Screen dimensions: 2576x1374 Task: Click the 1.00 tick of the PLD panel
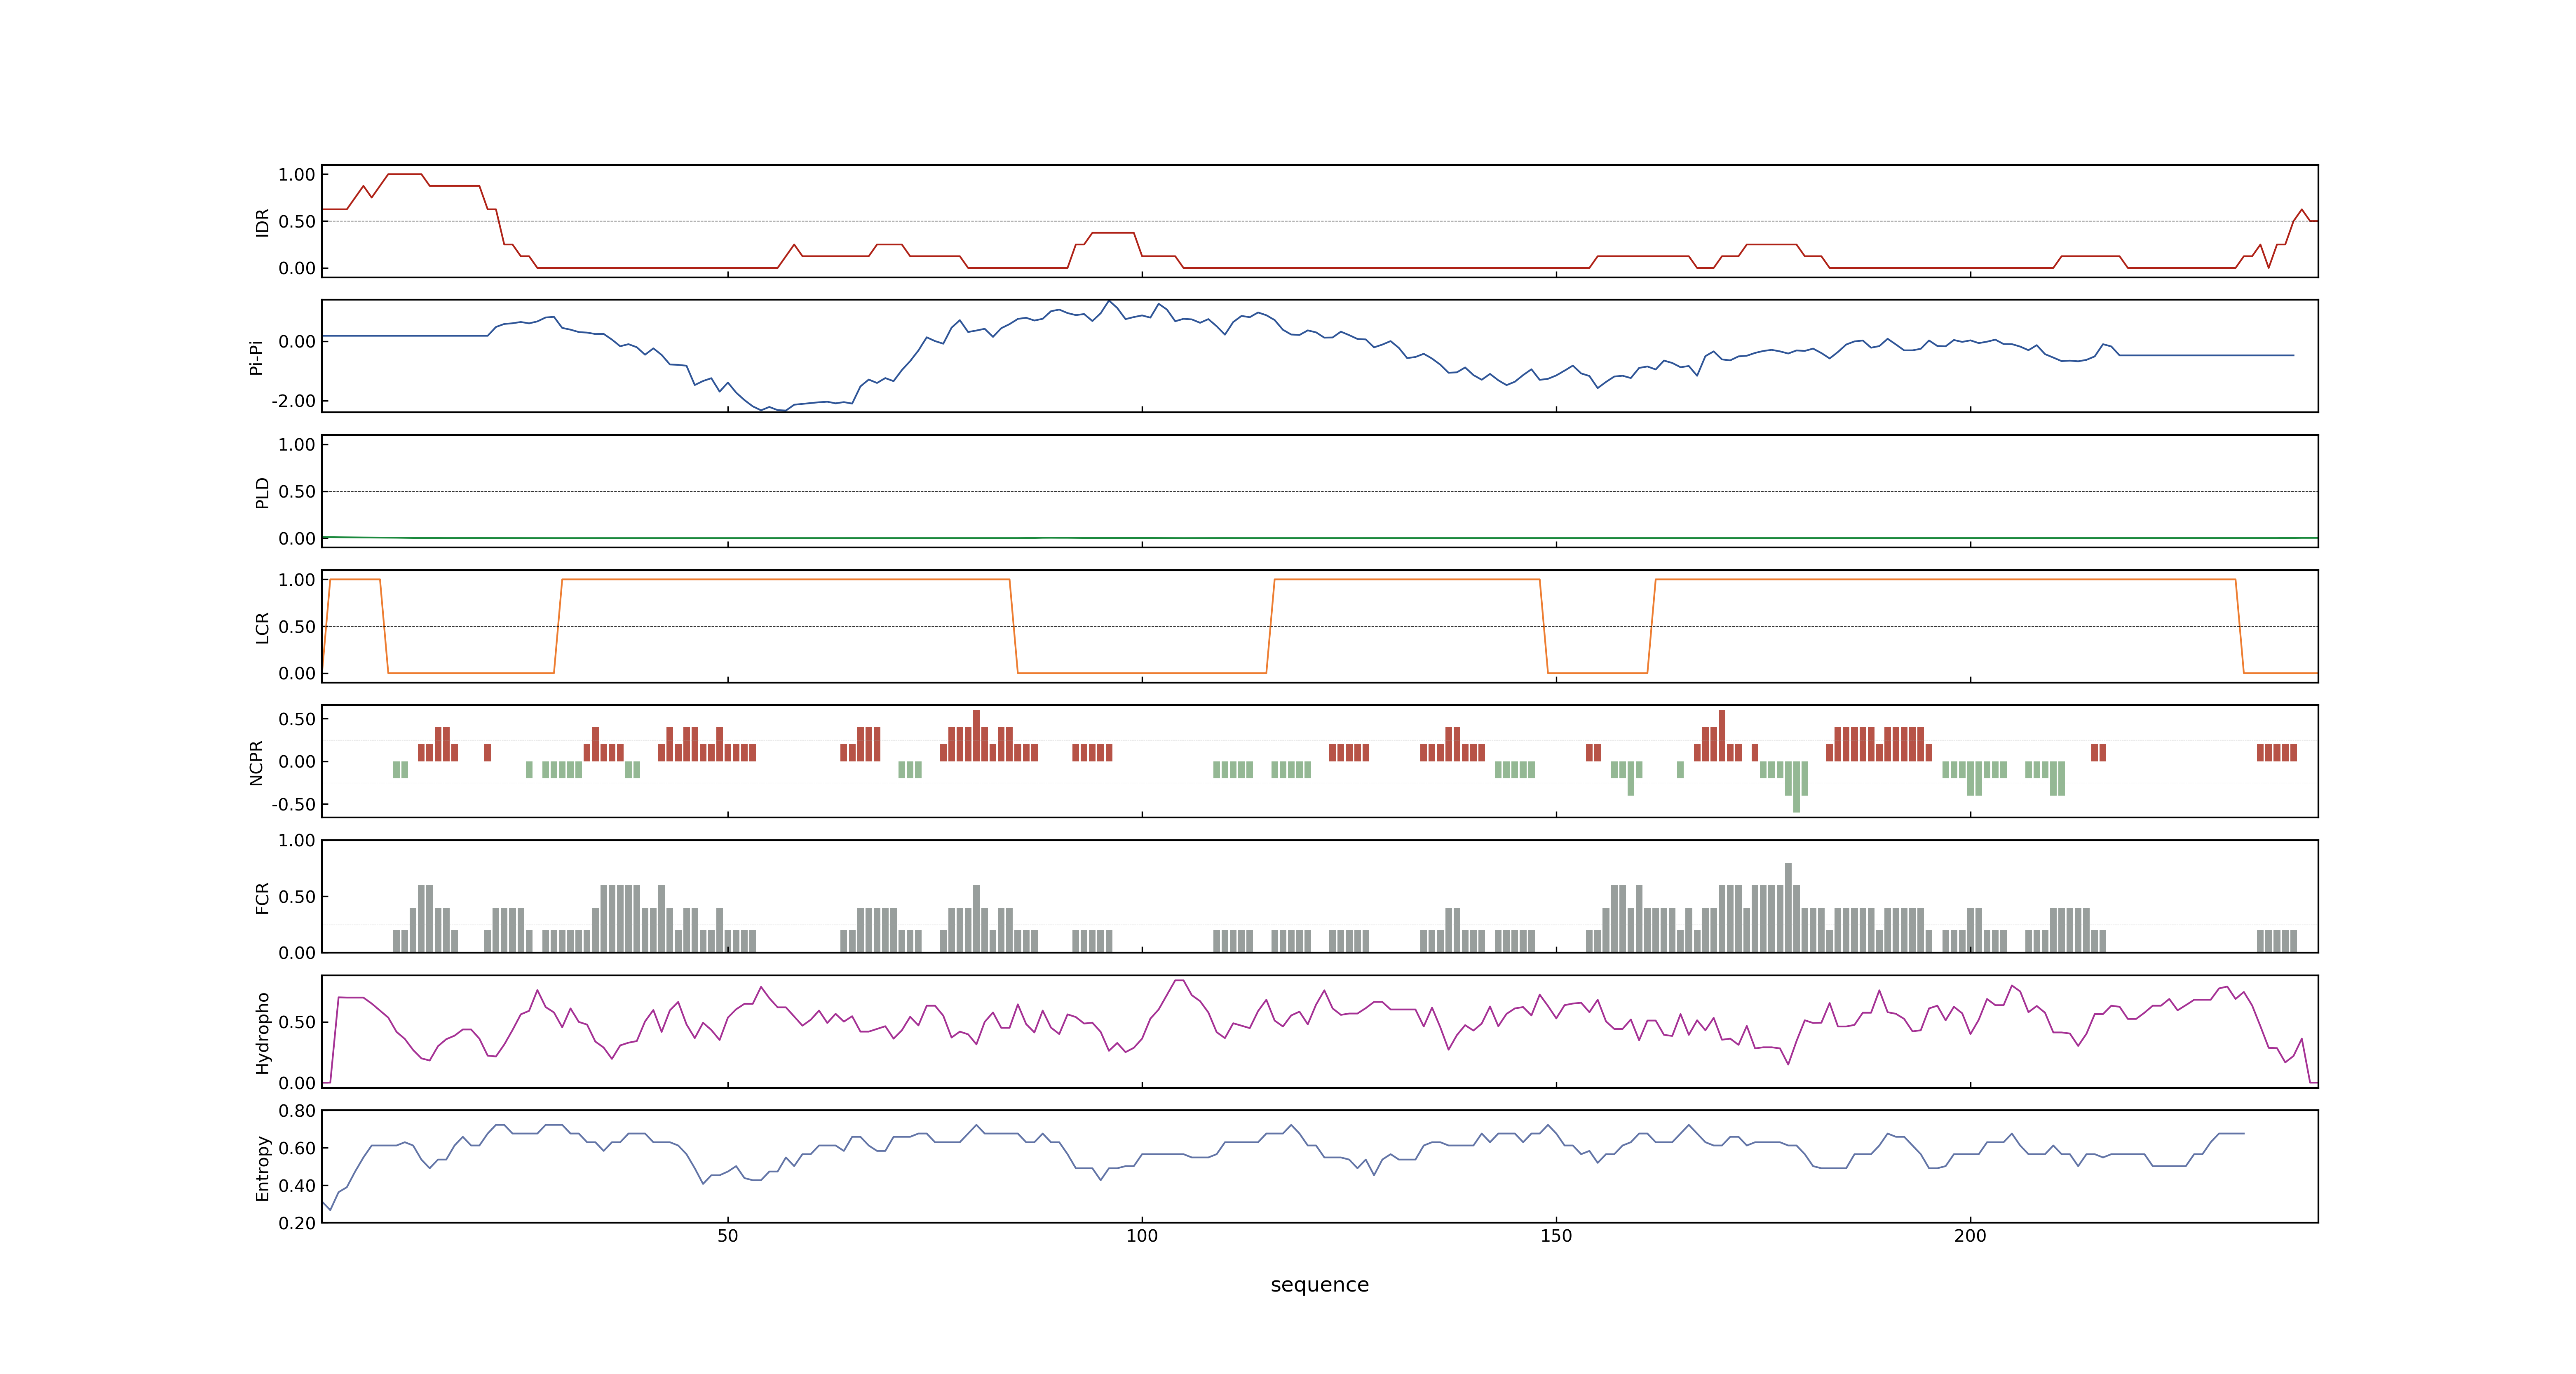click(x=297, y=445)
